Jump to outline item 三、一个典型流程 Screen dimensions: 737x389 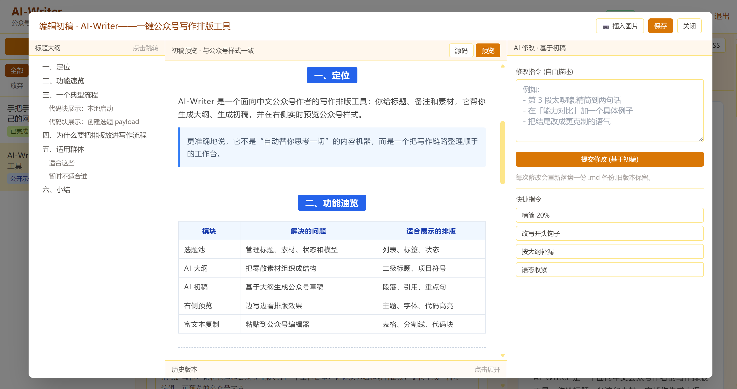70,95
